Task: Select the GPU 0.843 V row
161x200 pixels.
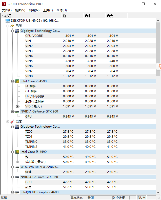Action: click(x=90, y=117)
